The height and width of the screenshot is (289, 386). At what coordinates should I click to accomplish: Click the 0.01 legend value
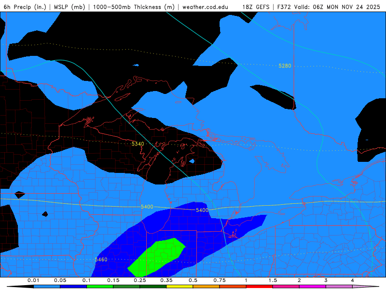(x=33, y=280)
